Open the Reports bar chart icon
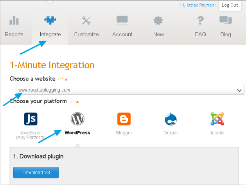 14,21
